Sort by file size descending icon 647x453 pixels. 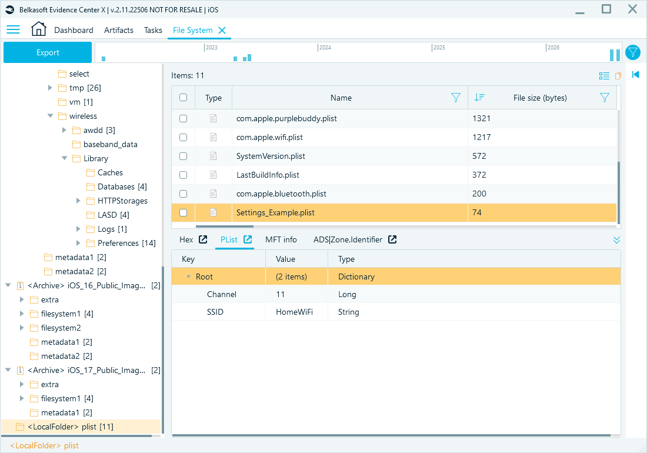479,98
